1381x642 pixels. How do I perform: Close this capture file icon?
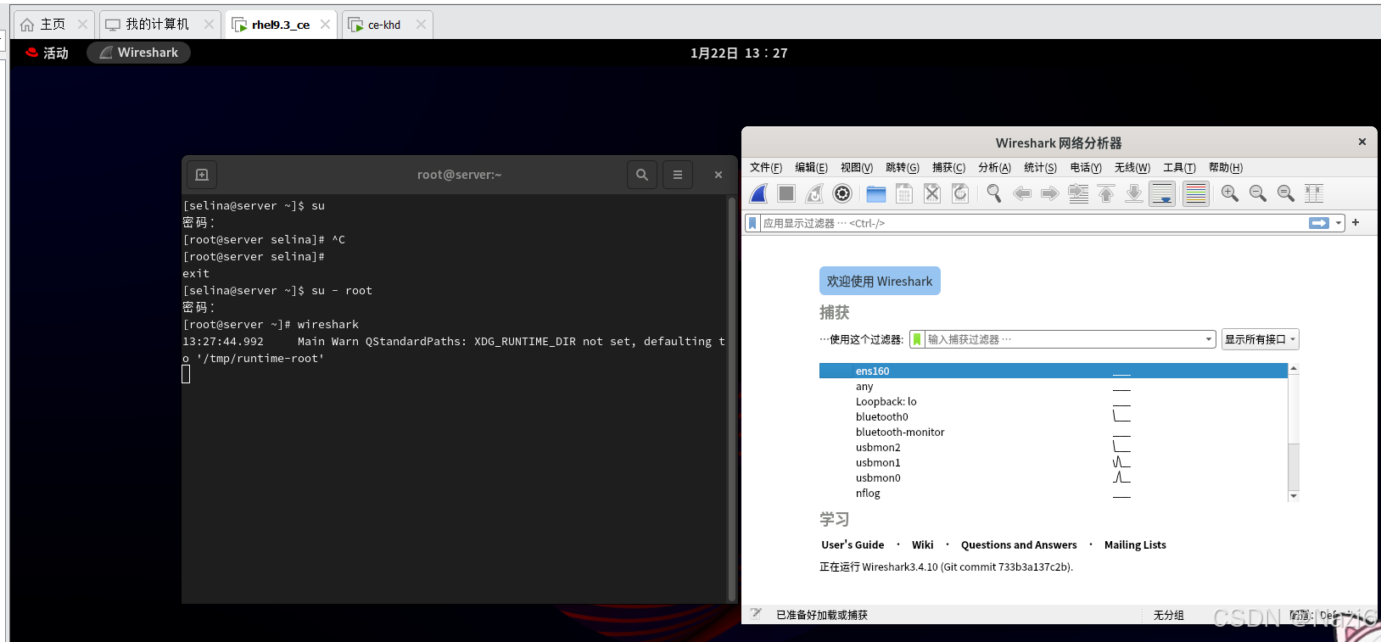(932, 194)
